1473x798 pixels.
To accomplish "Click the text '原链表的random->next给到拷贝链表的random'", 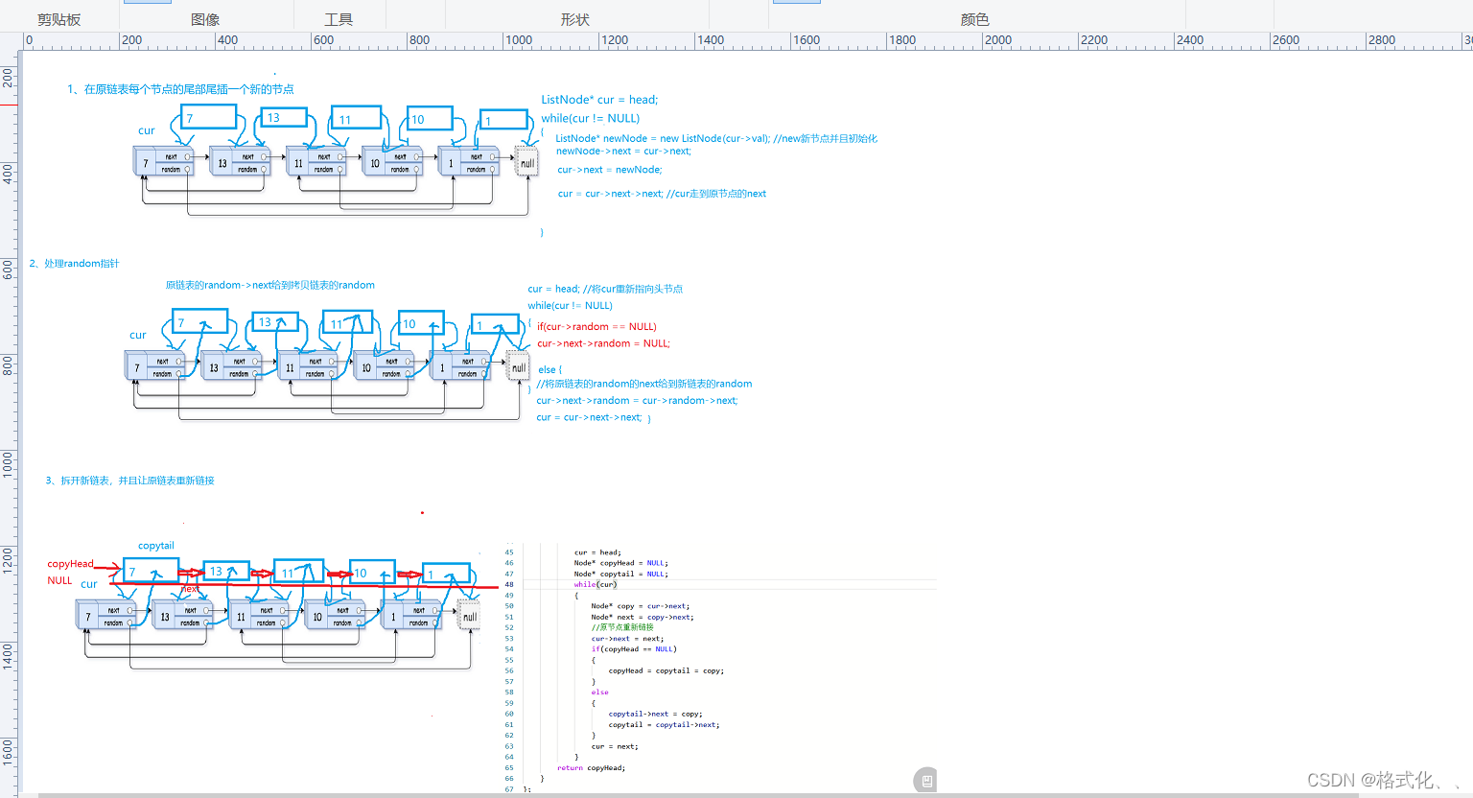I will [x=269, y=286].
